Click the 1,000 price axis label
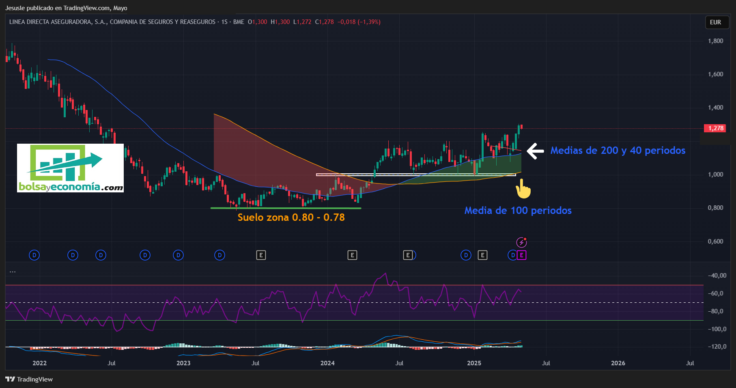736x388 pixels. [x=715, y=175]
